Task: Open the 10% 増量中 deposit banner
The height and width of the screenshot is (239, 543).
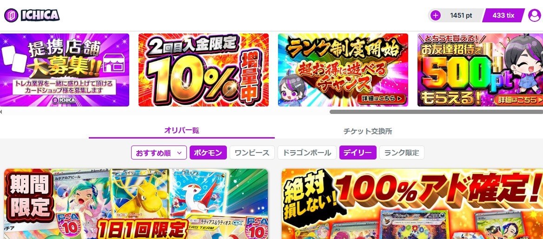Action: tap(204, 70)
